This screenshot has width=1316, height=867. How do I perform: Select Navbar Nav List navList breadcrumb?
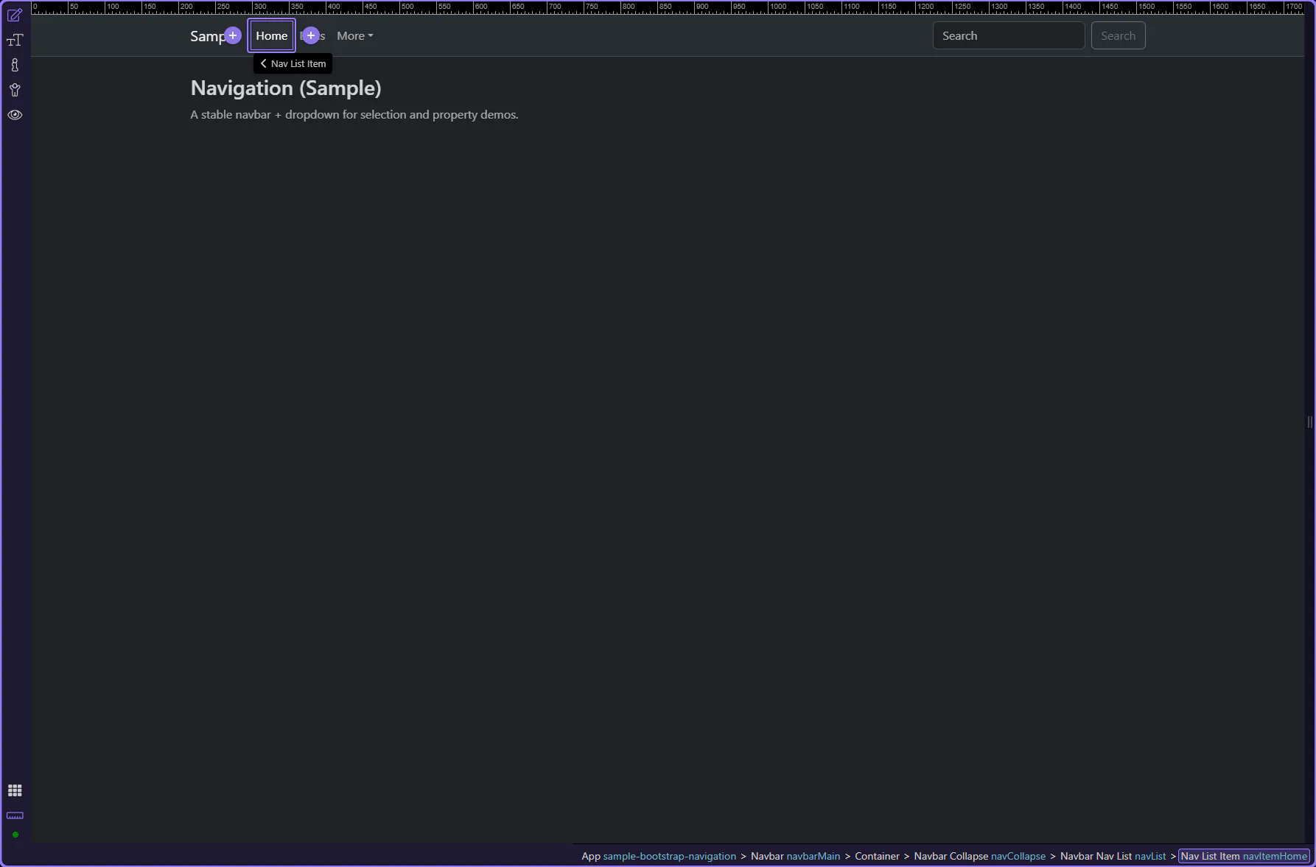click(x=1113, y=856)
